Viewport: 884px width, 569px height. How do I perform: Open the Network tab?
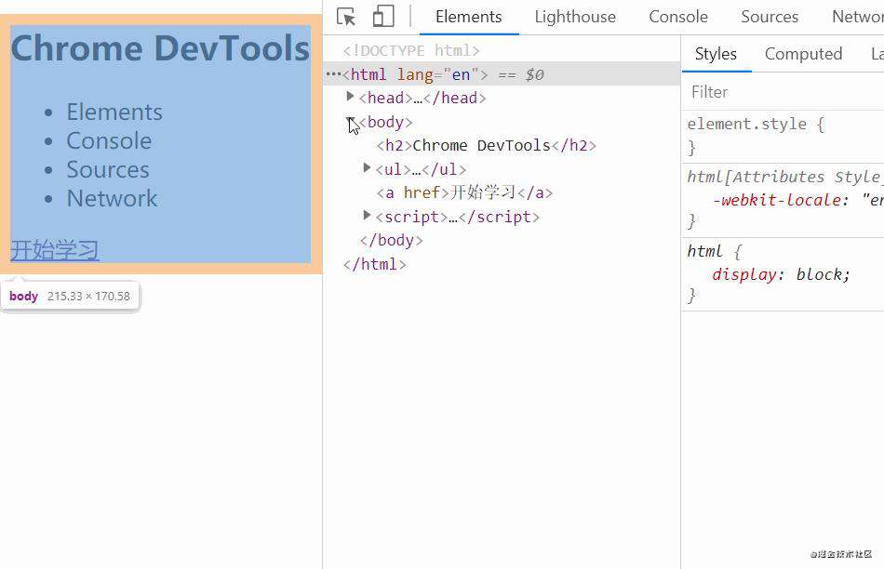click(858, 17)
